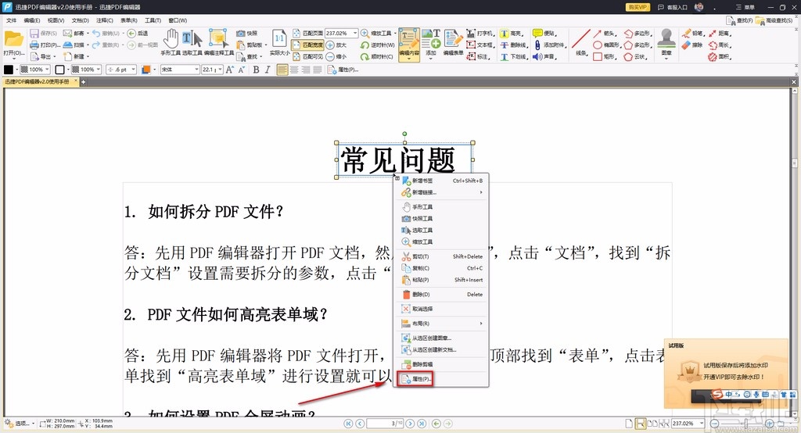Rotate page counterclockwise with 逆时针
This screenshot has height=433, width=801.
tap(378, 45)
